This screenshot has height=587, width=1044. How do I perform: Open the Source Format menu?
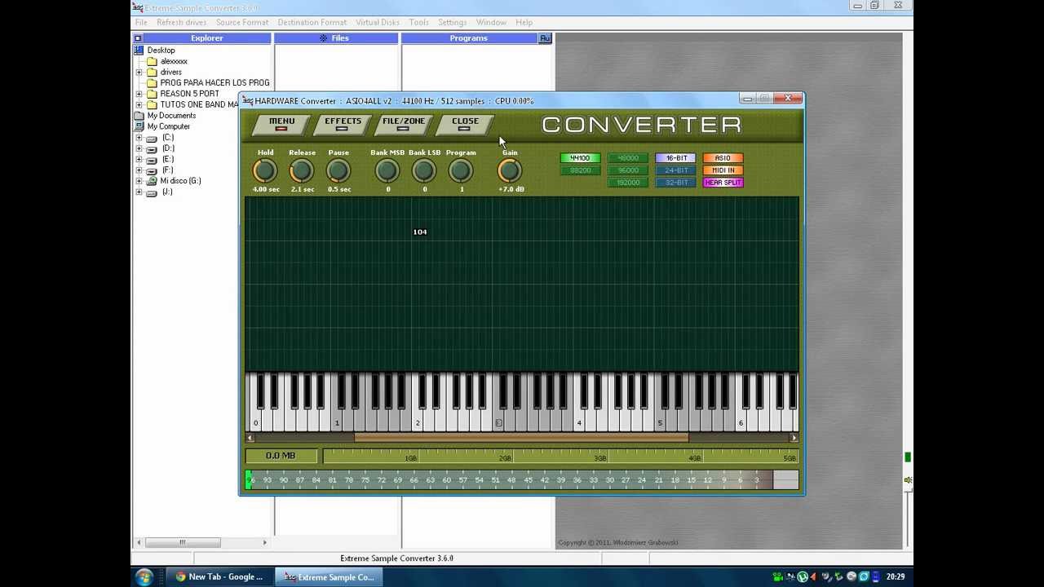[x=241, y=23]
